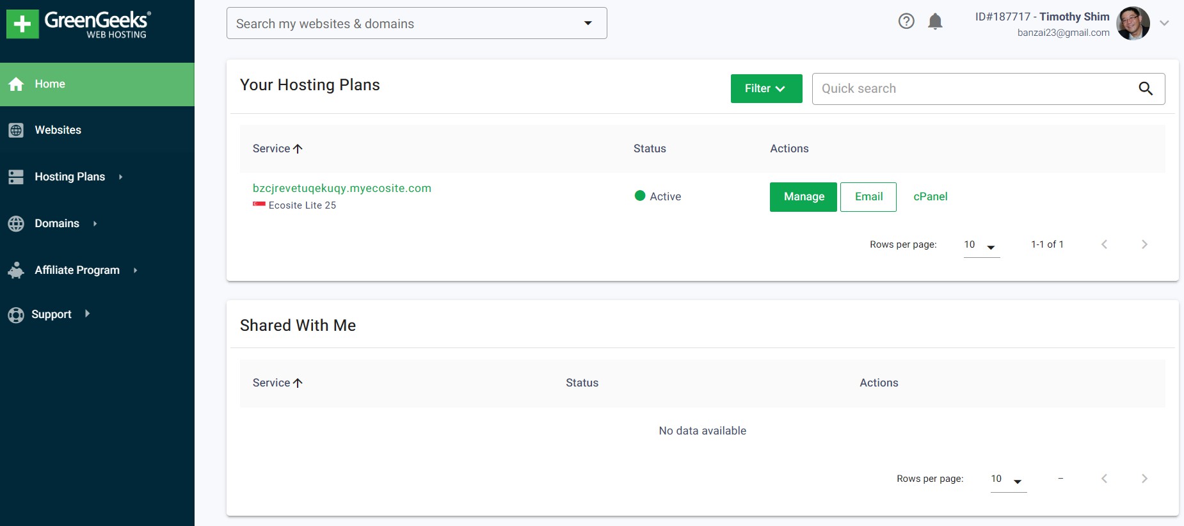1184x526 pixels.
Task: Expand Hosting Plans submenu arrow
Action: pos(120,177)
